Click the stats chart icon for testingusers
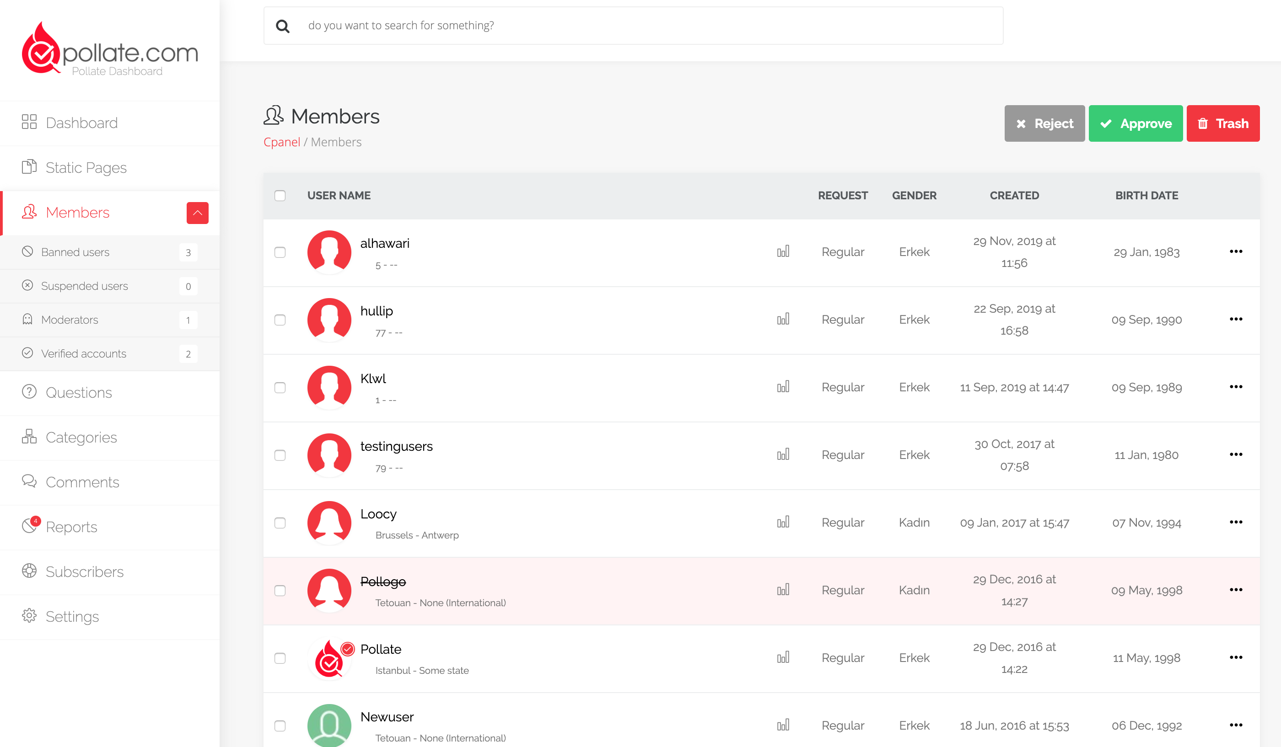 pos(783,454)
